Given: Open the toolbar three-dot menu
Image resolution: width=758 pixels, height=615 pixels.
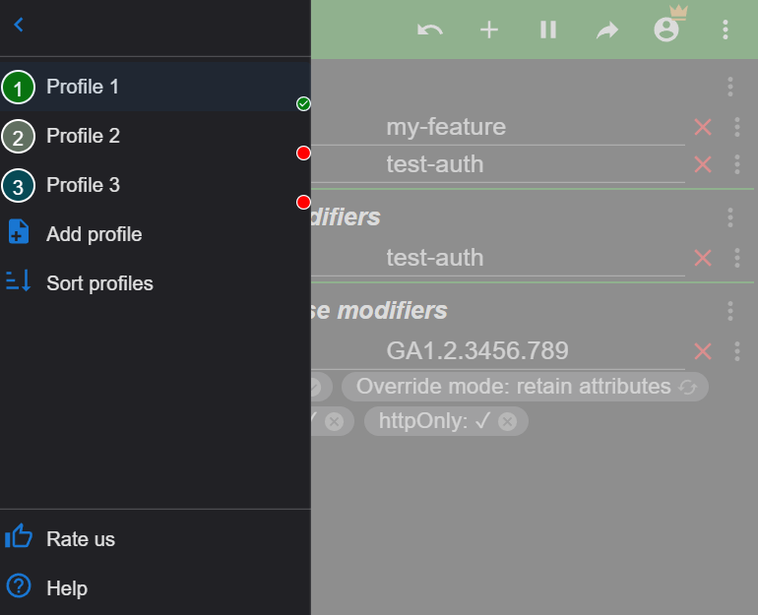Looking at the screenshot, I should tap(726, 30).
